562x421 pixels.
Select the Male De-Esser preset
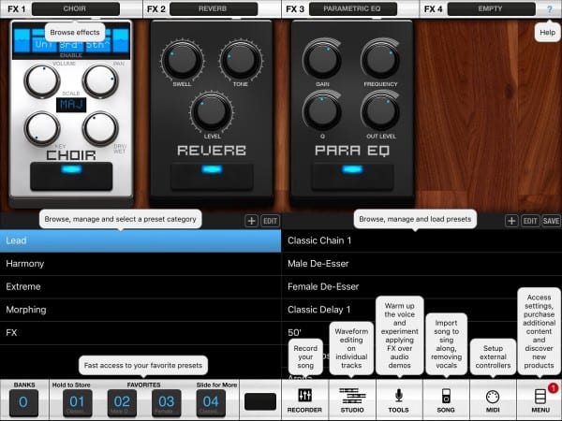tap(421, 264)
